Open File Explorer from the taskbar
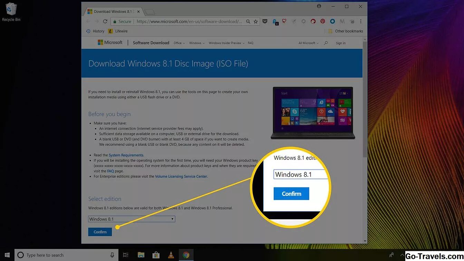The width and height of the screenshot is (464, 261). point(141,255)
